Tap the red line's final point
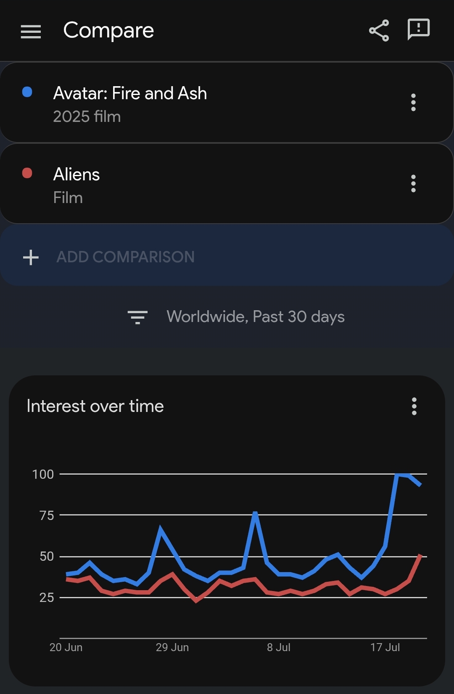This screenshot has height=694, width=454. (x=420, y=556)
